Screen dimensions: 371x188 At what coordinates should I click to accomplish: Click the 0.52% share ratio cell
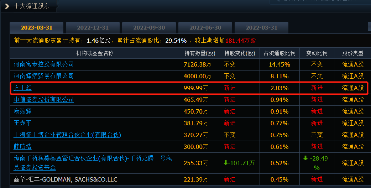279,163
